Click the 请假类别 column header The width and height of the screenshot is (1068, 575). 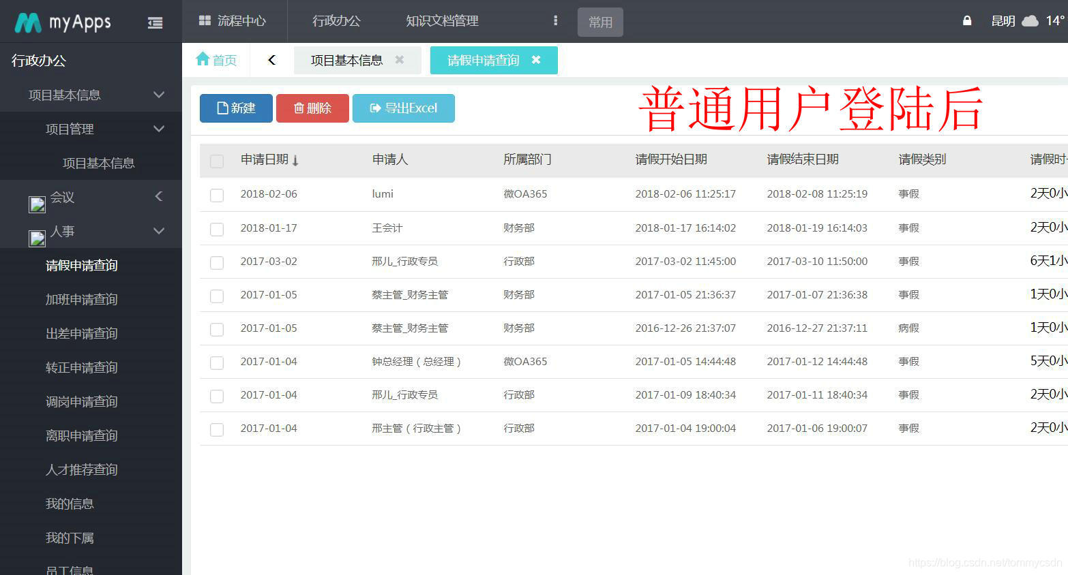(x=922, y=159)
